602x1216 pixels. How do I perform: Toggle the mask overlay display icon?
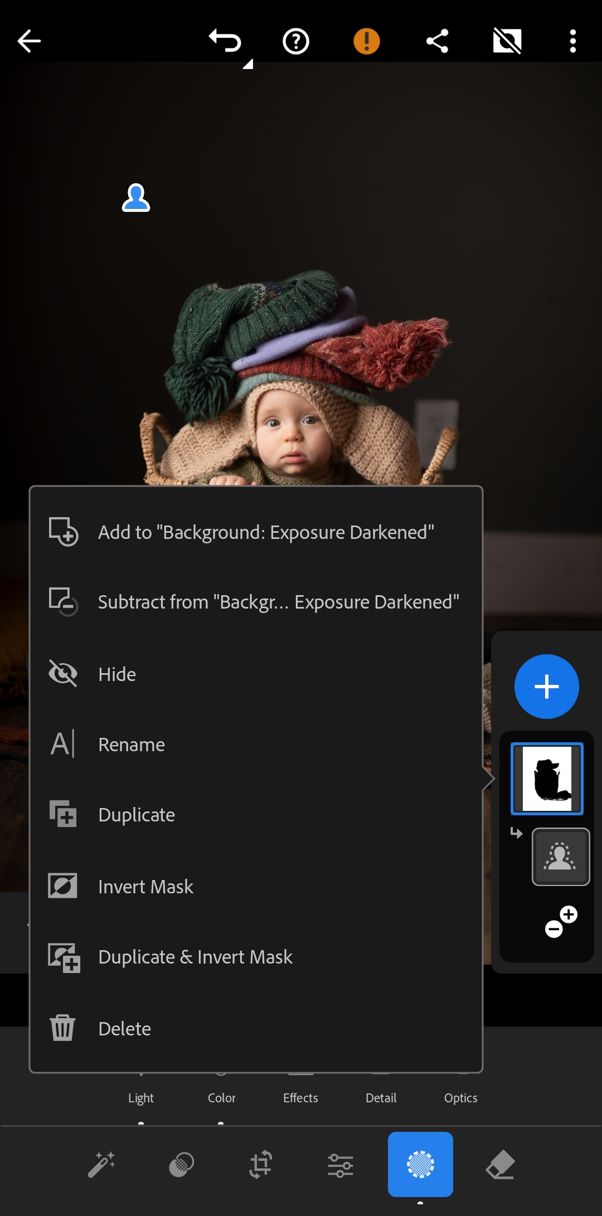click(507, 41)
